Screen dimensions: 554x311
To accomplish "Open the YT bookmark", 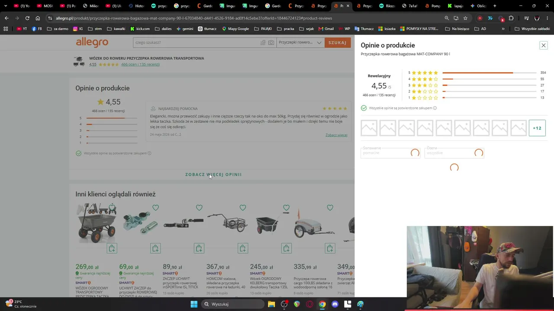I will pos(22,29).
